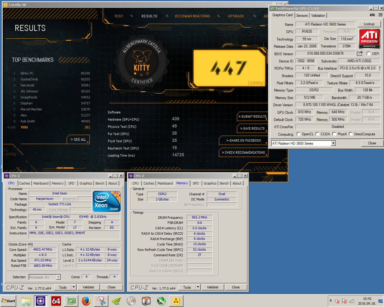Click SEE ALL under top benchmarks
The height and width of the screenshot is (307, 384).
(78, 140)
